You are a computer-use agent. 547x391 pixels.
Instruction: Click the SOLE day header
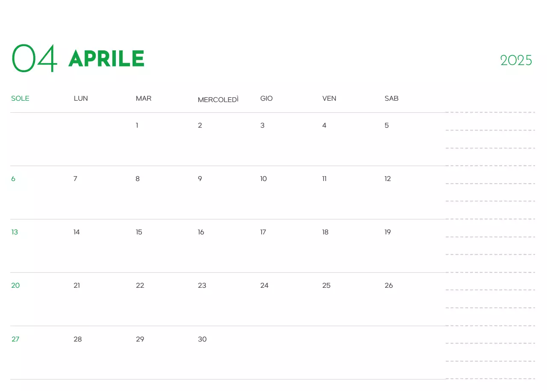[20, 99]
